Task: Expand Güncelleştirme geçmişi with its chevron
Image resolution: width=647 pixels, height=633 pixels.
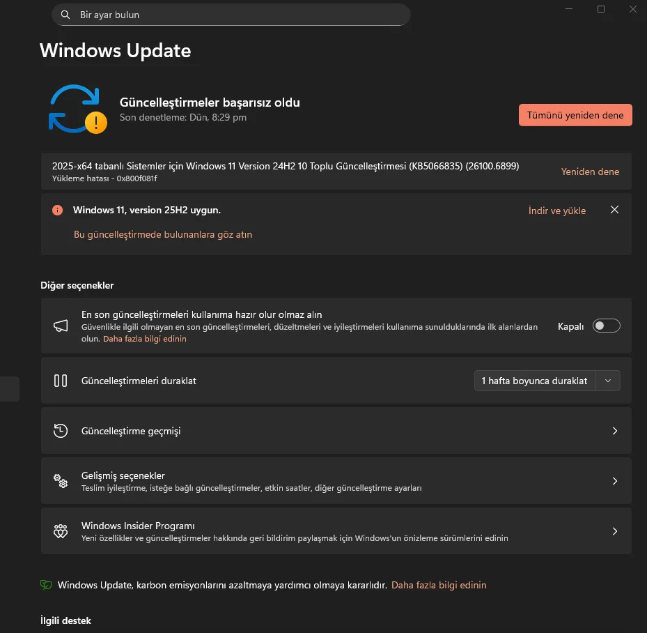Action: (x=614, y=431)
